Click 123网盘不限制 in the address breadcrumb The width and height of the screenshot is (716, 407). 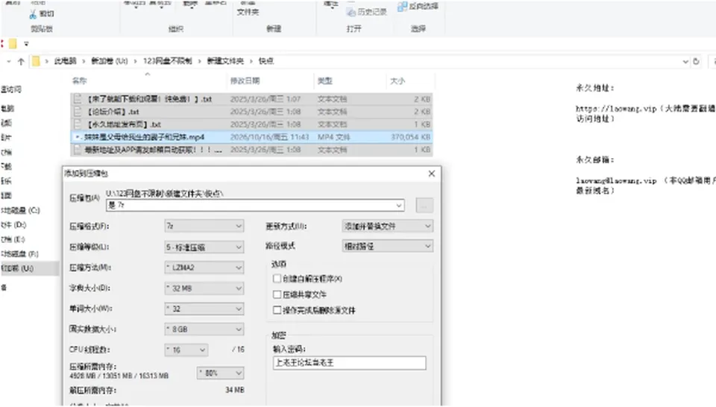168,61
